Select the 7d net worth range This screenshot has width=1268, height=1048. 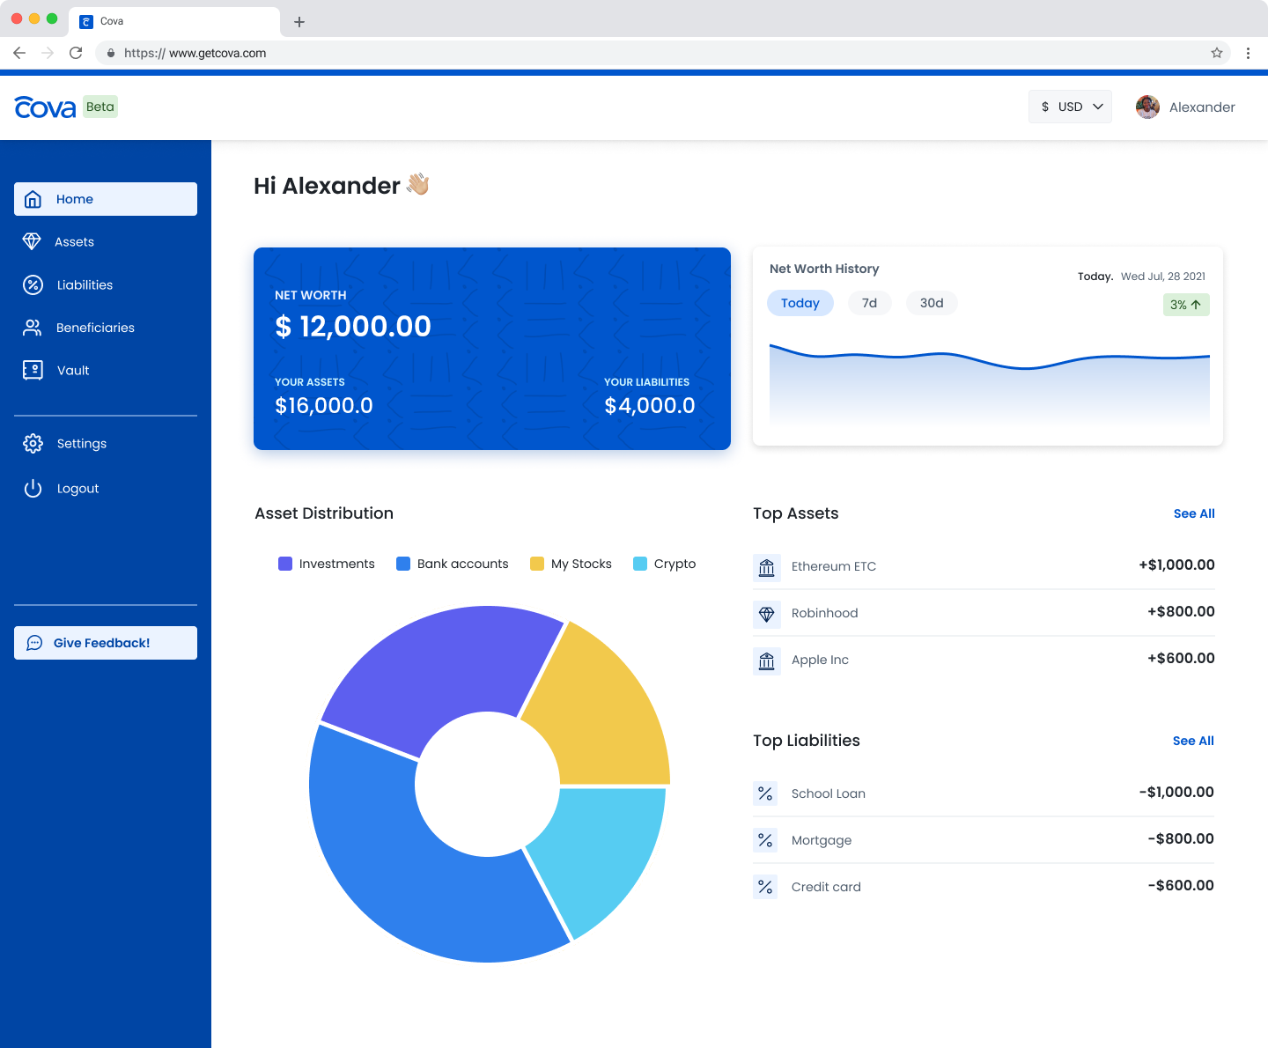tap(869, 303)
